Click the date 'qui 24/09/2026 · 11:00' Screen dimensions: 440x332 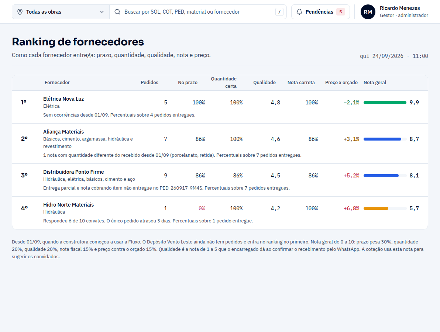[394, 56]
